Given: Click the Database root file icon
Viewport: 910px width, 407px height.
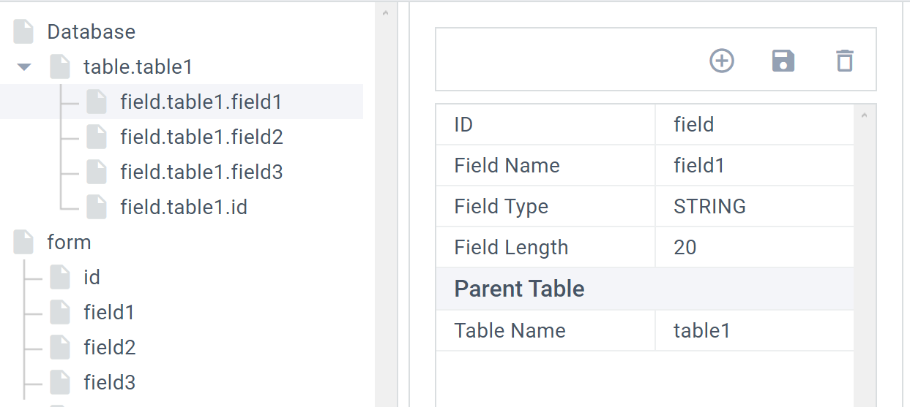Looking at the screenshot, I should click(24, 32).
